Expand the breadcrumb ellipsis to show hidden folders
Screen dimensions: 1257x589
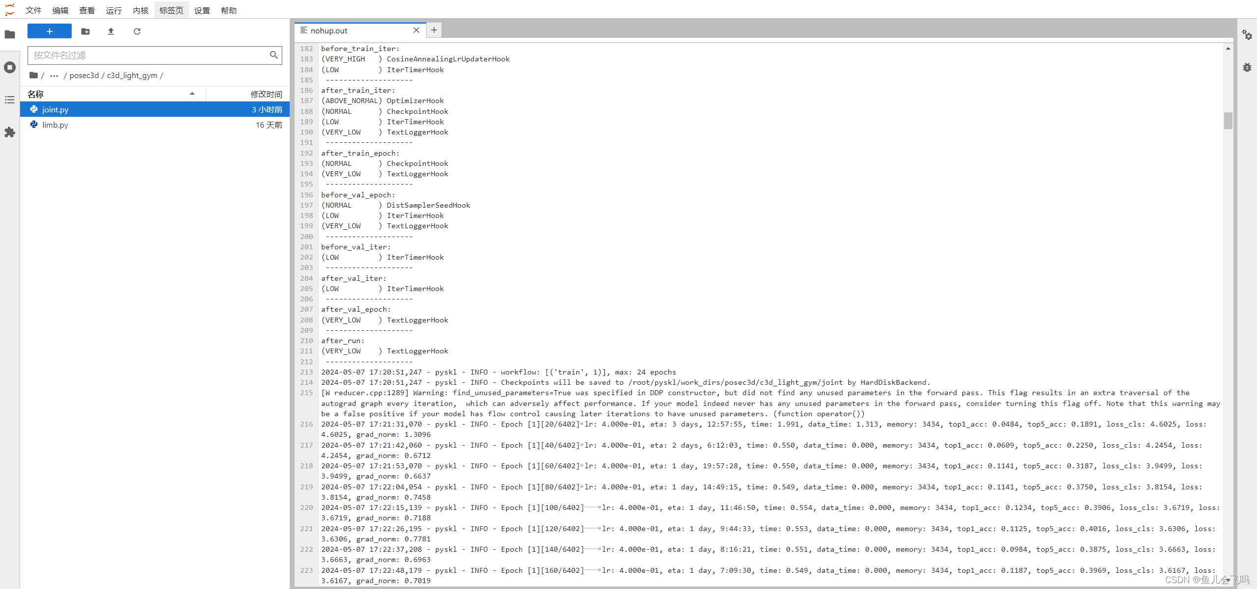coord(54,75)
